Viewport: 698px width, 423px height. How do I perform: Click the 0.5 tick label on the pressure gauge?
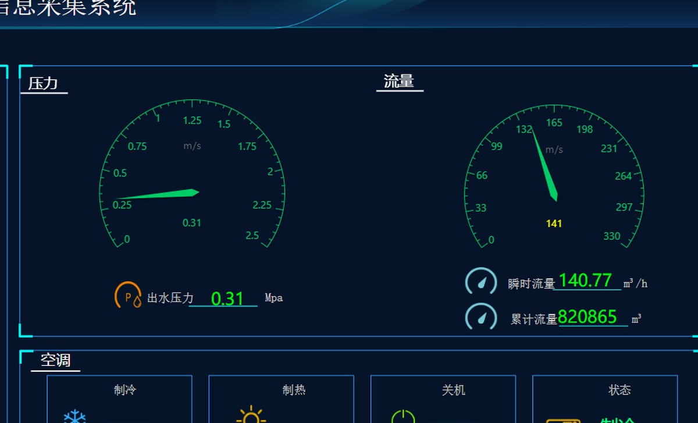pyautogui.click(x=120, y=173)
